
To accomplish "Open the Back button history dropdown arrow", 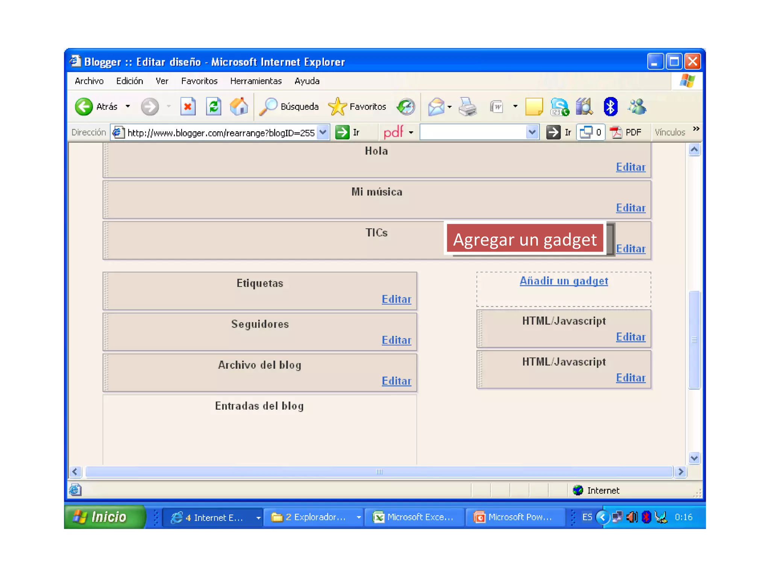I will (x=128, y=107).
